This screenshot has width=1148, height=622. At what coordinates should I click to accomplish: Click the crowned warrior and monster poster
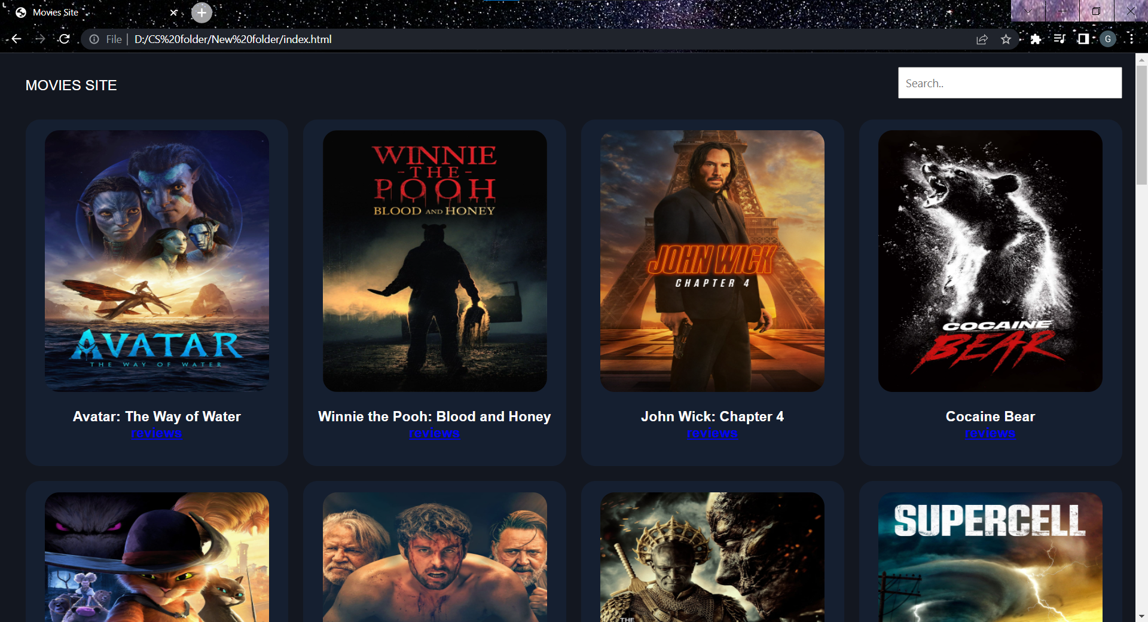coord(712,557)
